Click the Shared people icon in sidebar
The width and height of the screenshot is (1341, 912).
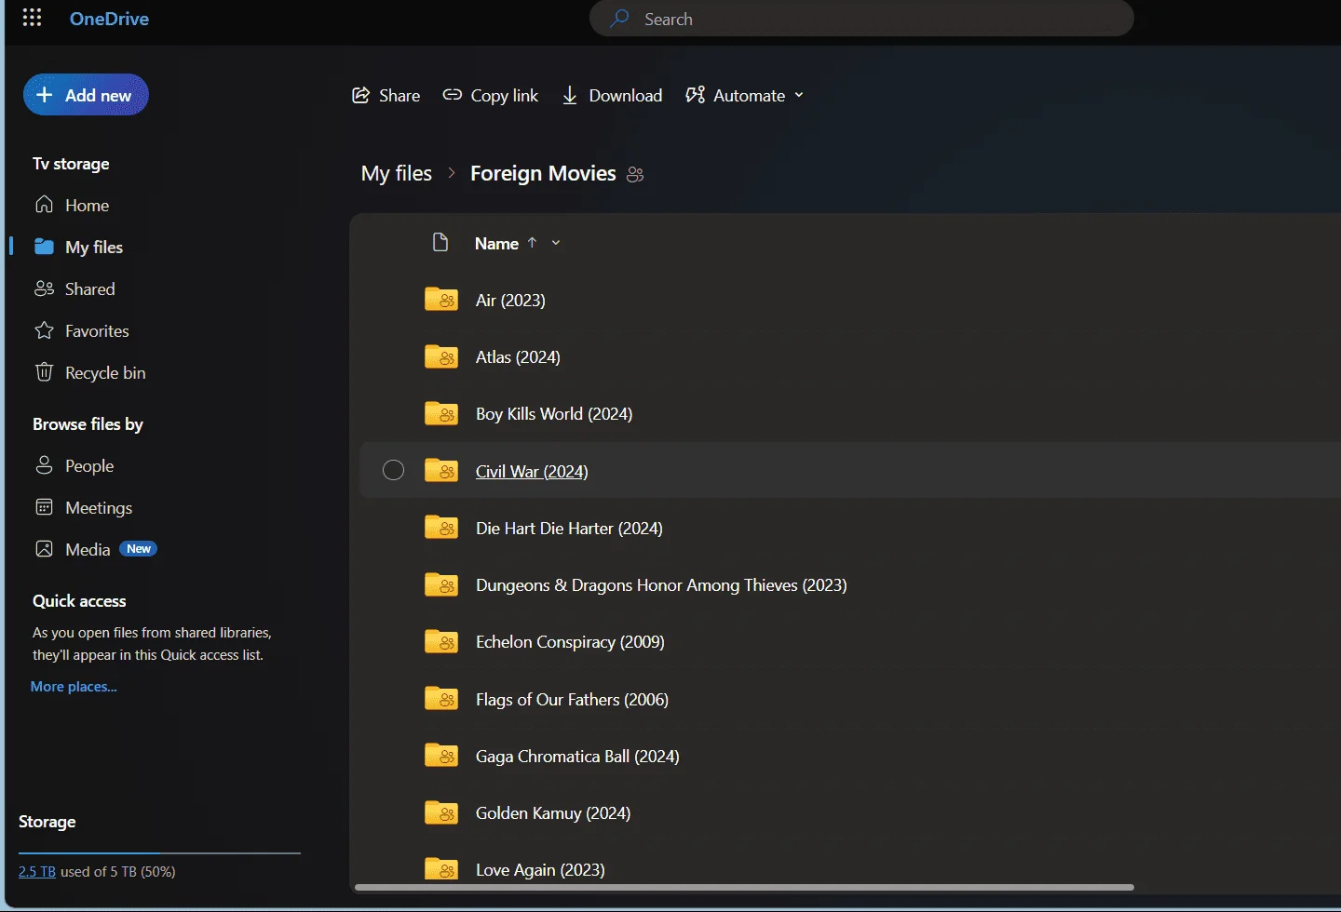(44, 288)
